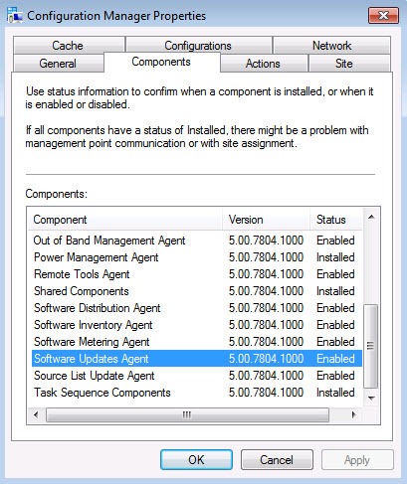The width and height of the screenshot is (407, 484).
Task: Click the horizontal scrollbar right arrow
Action: click(353, 414)
